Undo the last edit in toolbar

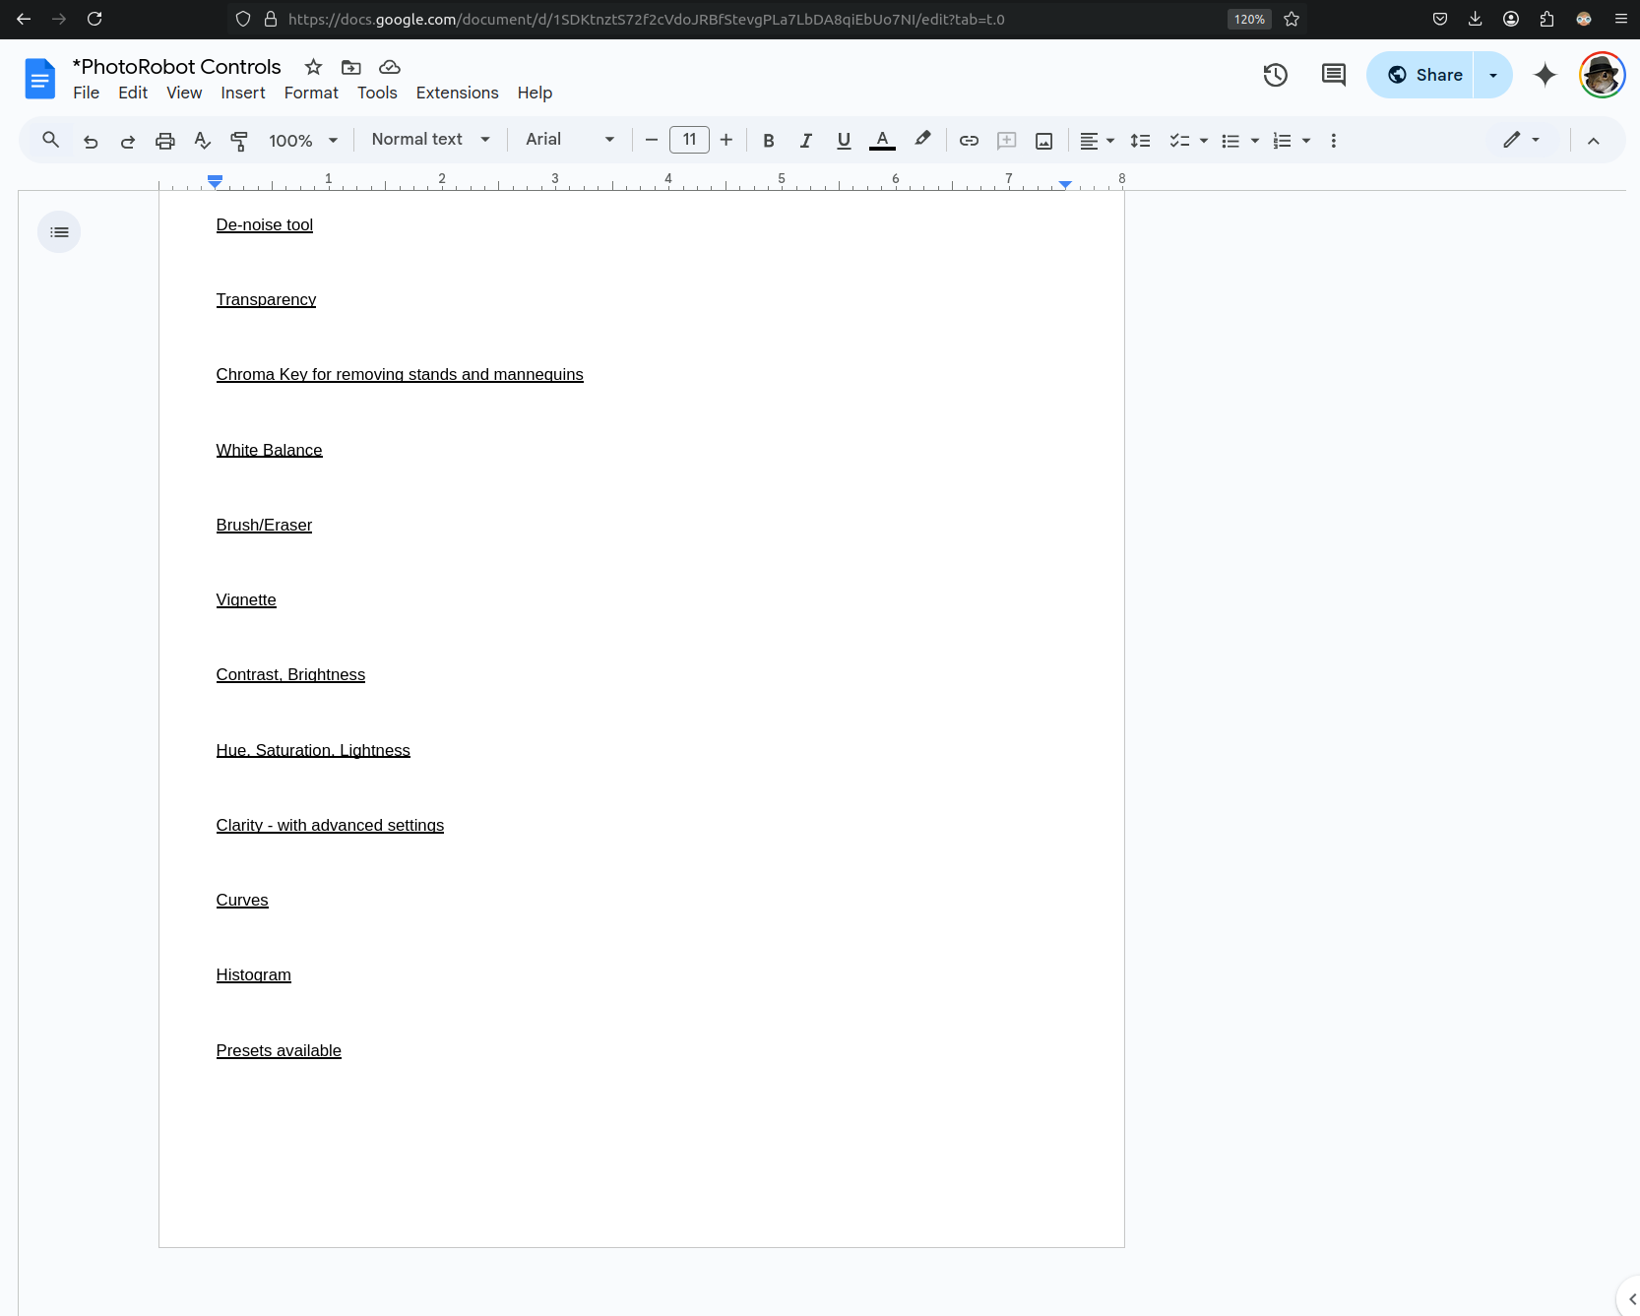tap(91, 141)
